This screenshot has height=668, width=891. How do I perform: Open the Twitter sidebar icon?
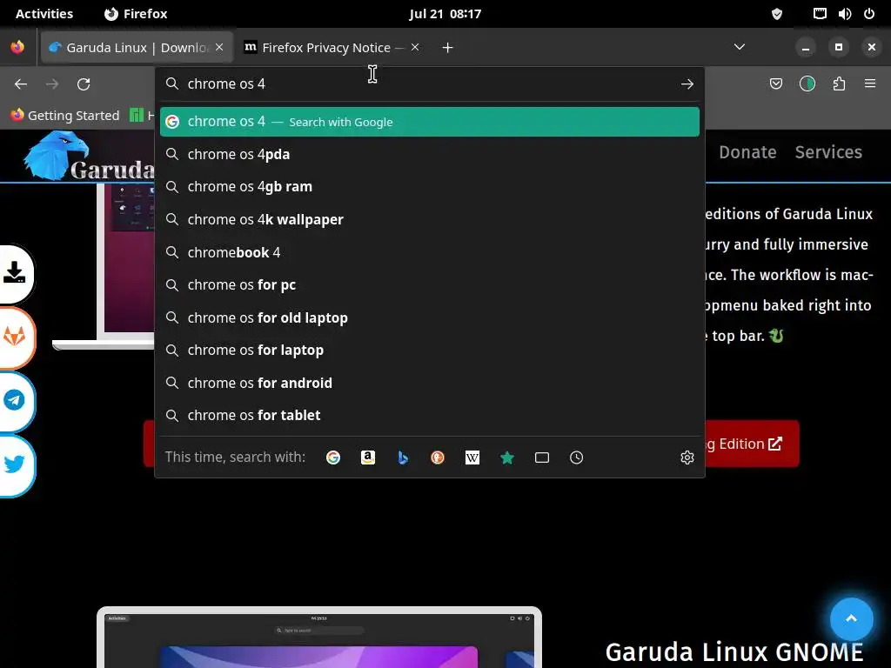pos(15,464)
